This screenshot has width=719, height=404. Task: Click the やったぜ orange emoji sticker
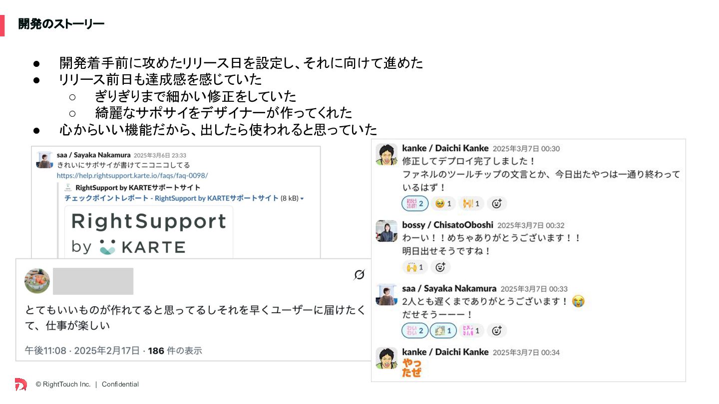tap(412, 368)
